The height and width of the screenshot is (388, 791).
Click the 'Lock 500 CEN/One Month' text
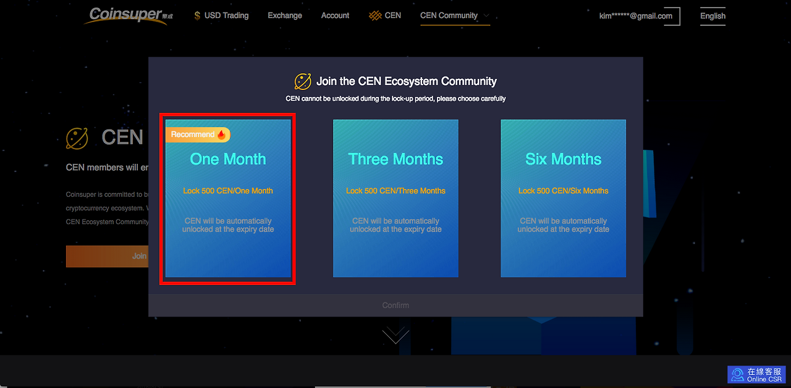point(228,191)
